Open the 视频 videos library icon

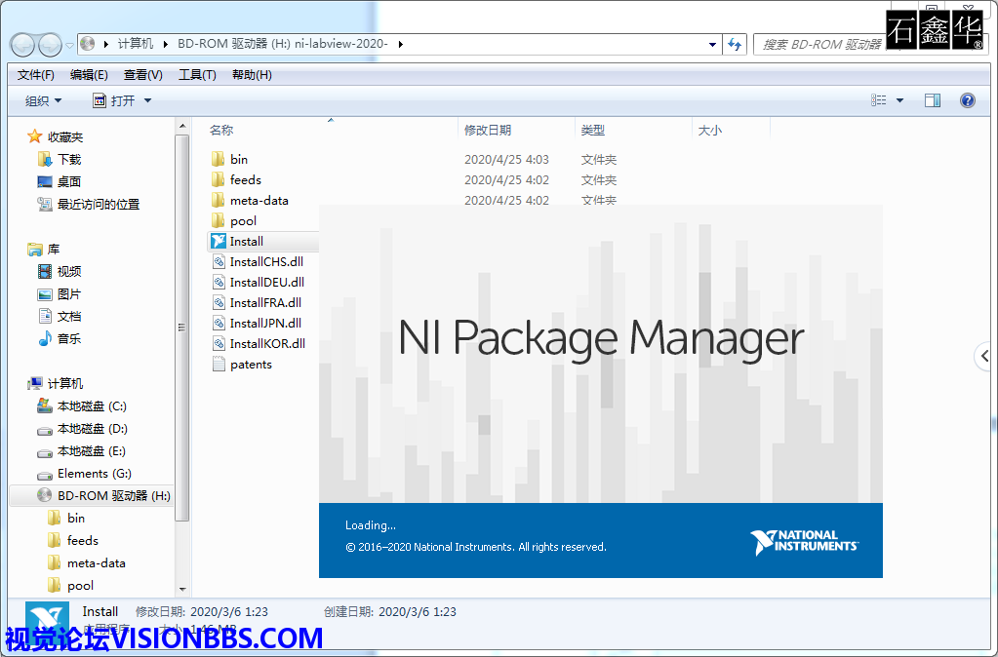tap(45, 272)
